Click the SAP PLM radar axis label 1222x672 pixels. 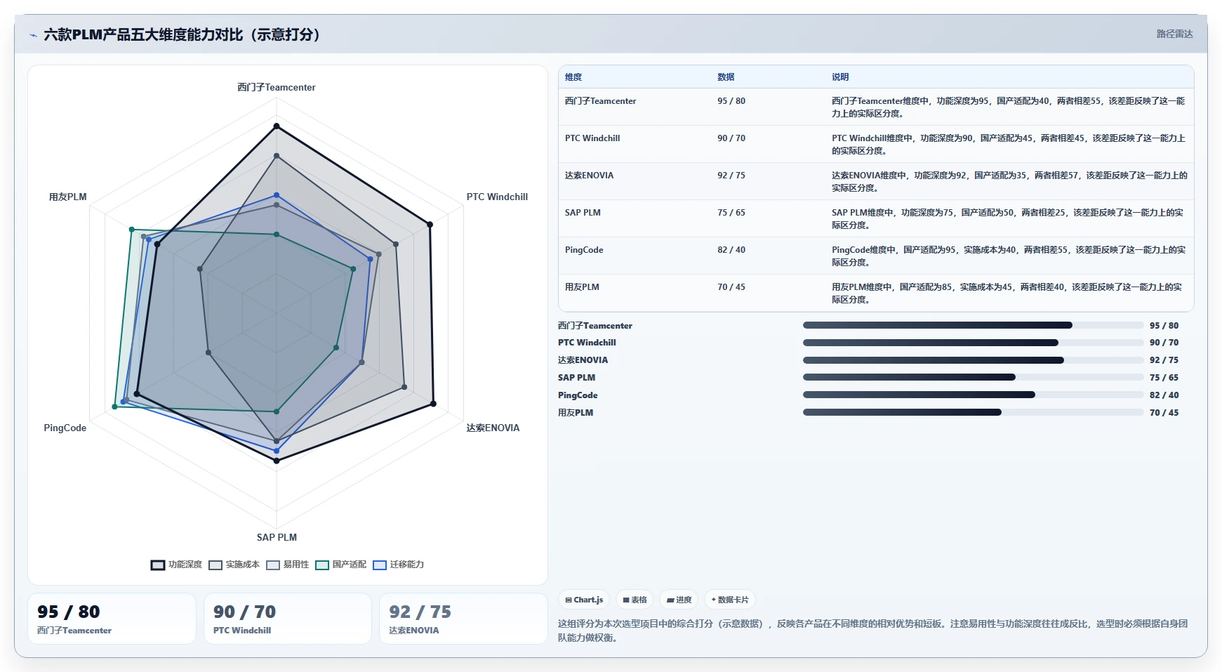[x=277, y=537]
